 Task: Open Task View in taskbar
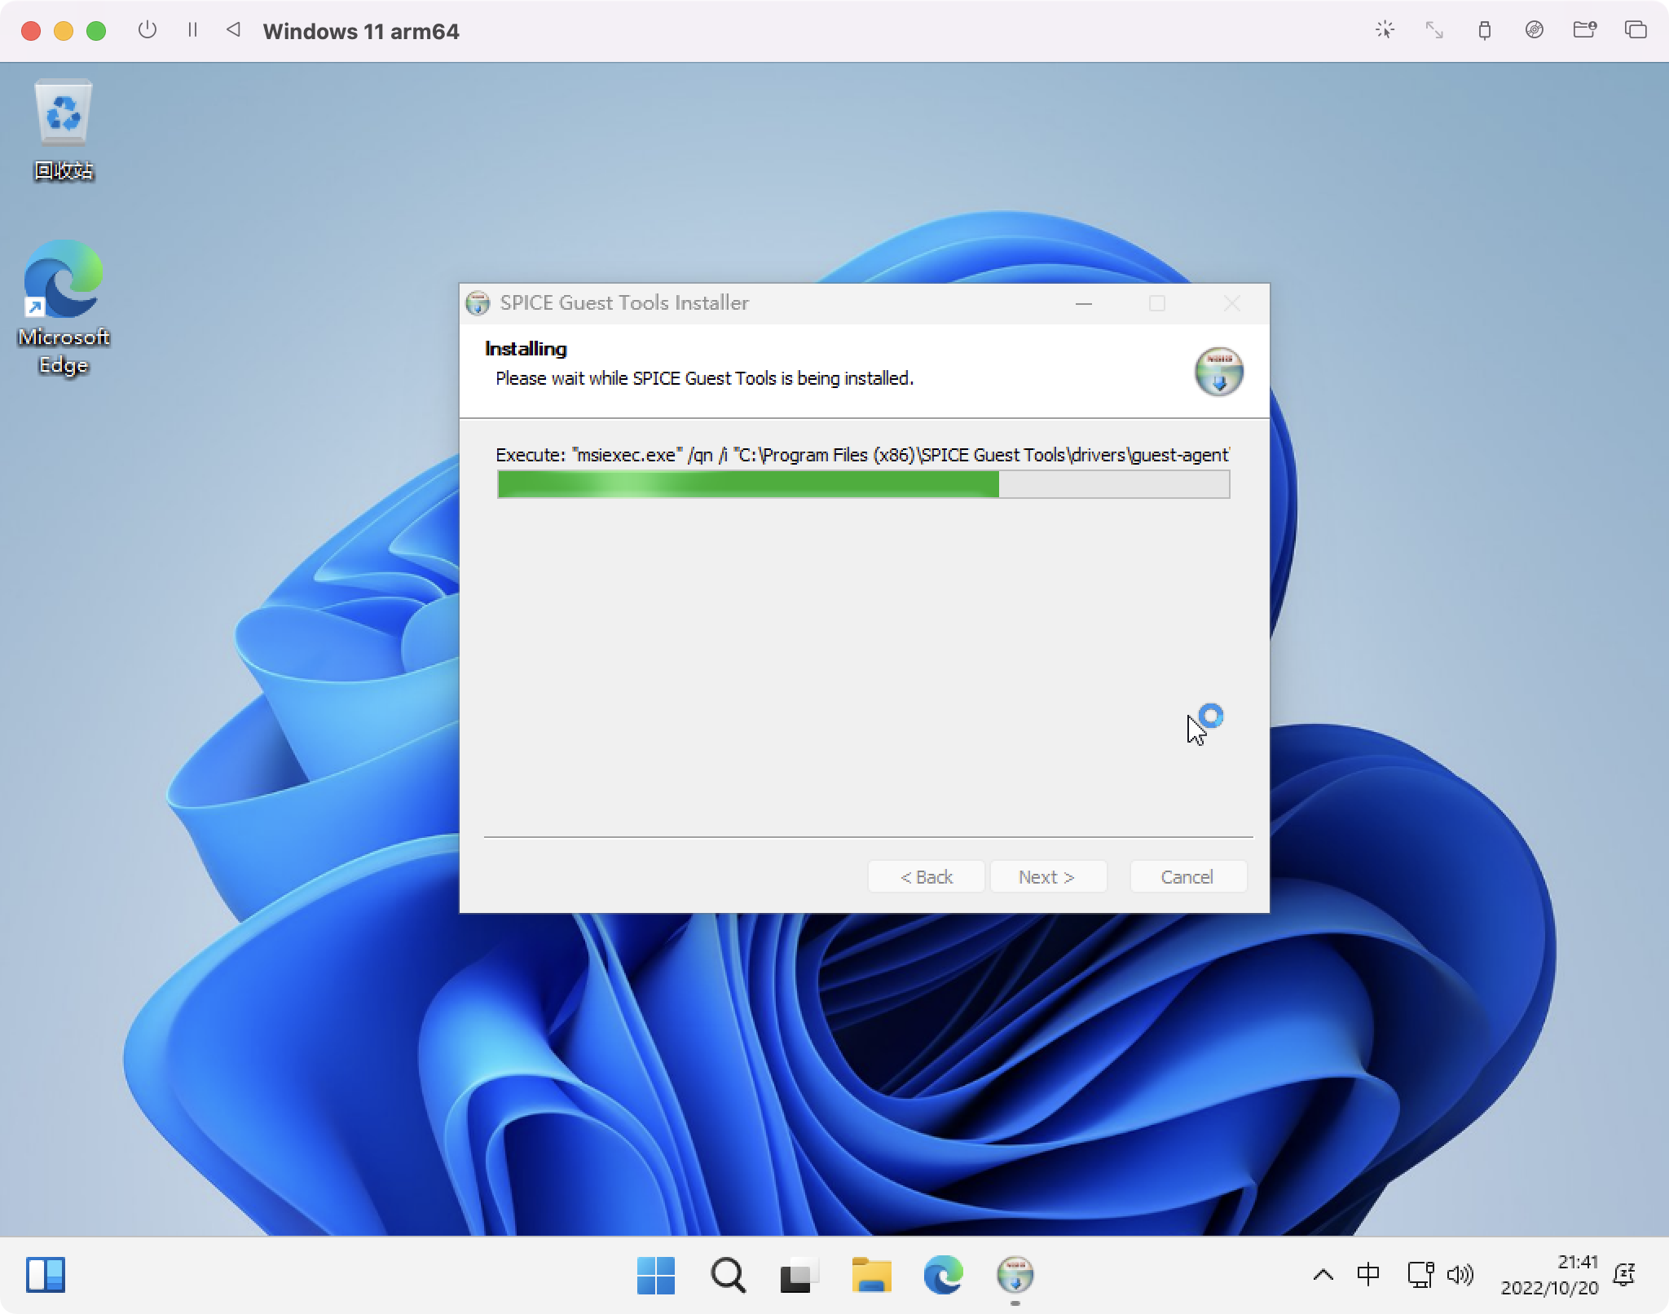point(799,1275)
